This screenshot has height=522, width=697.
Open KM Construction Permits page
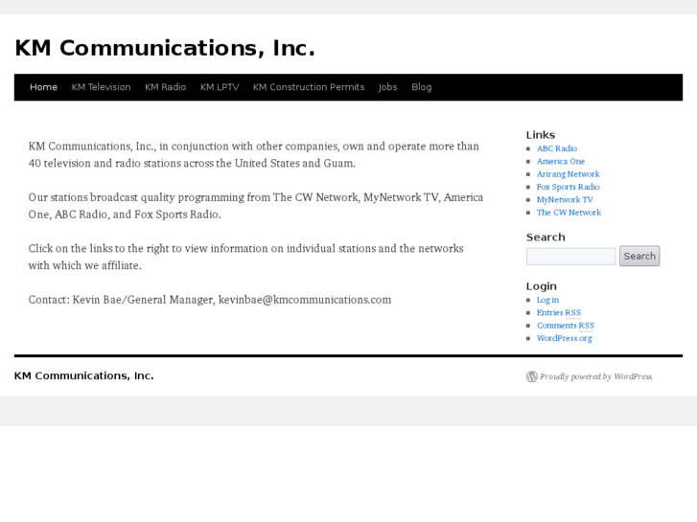[x=309, y=87]
